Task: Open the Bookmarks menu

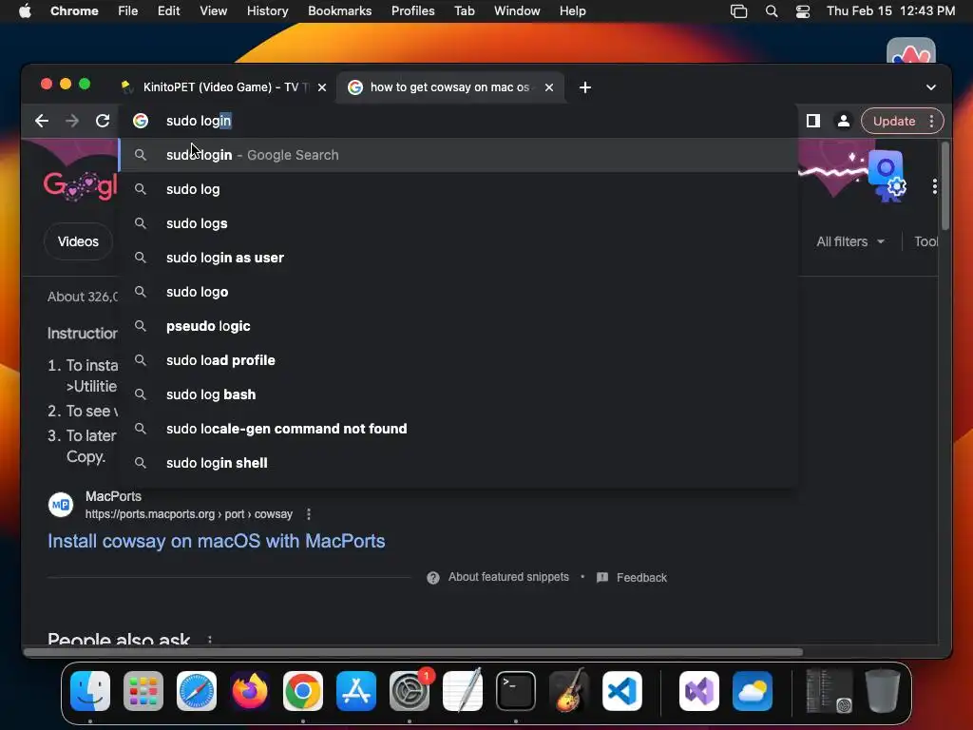Action: 339,11
